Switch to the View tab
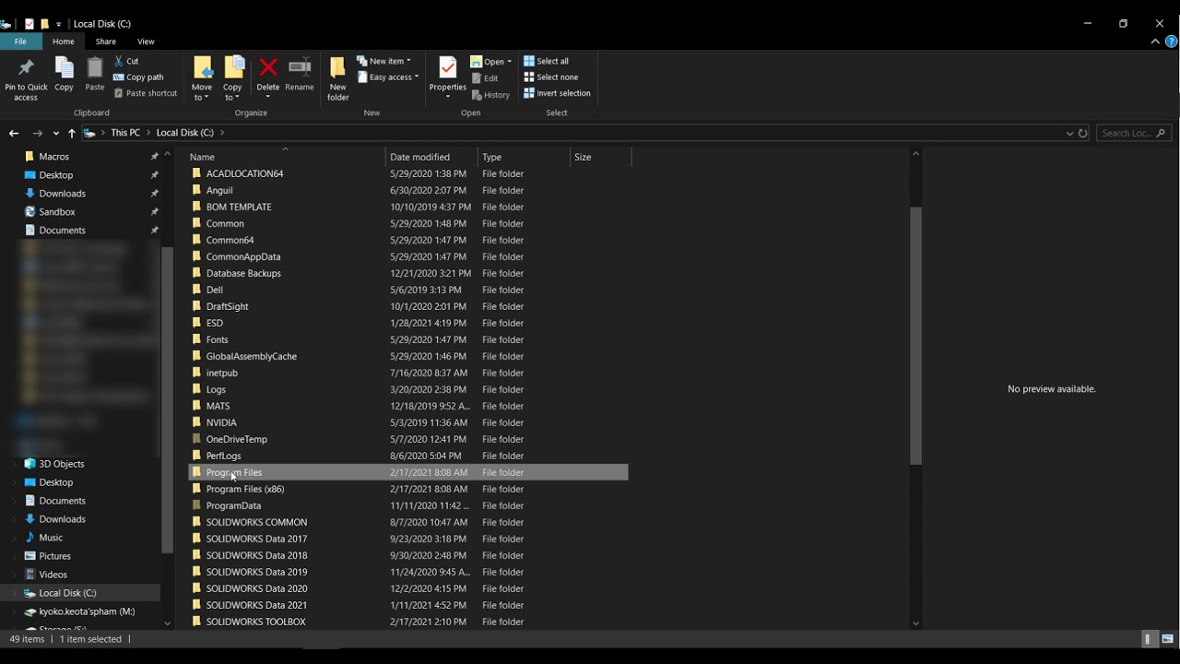The width and height of the screenshot is (1180, 664). (x=146, y=41)
